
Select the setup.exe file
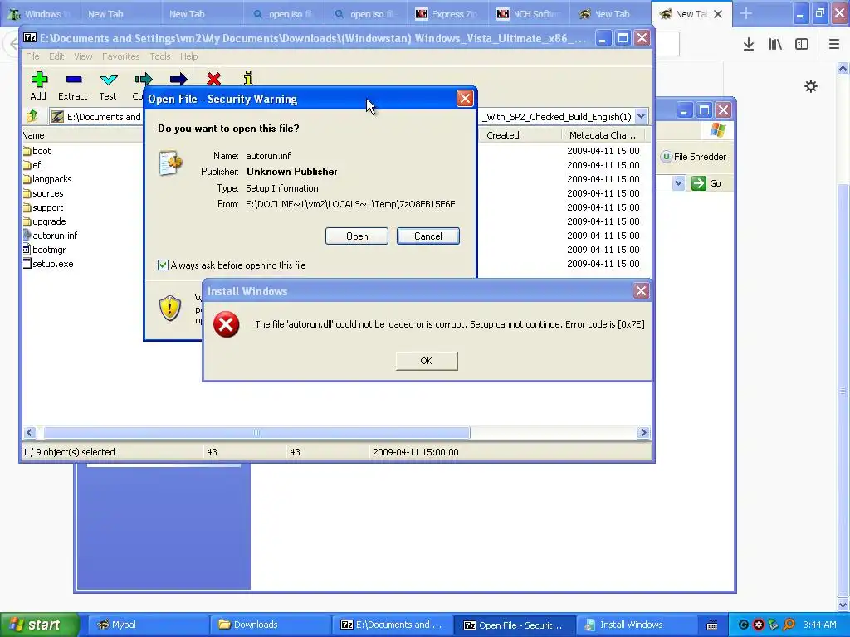[x=48, y=263]
